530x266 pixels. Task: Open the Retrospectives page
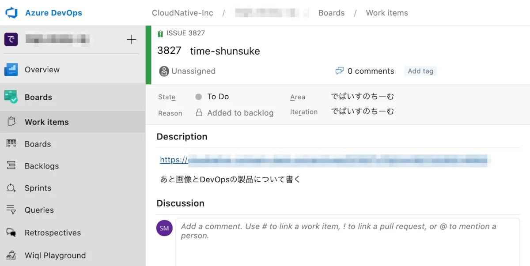click(x=53, y=233)
